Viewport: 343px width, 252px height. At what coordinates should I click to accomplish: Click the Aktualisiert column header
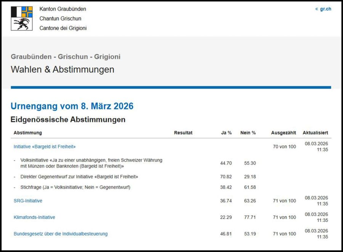(315, 133)
